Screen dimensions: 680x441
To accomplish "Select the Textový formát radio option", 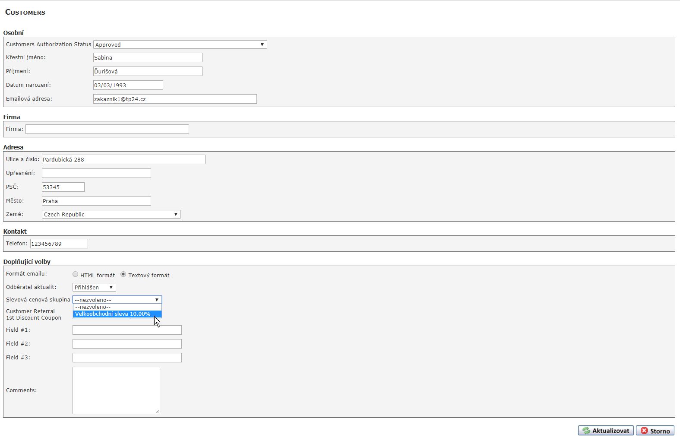I will pyautogui.click(x=123, y=274).
